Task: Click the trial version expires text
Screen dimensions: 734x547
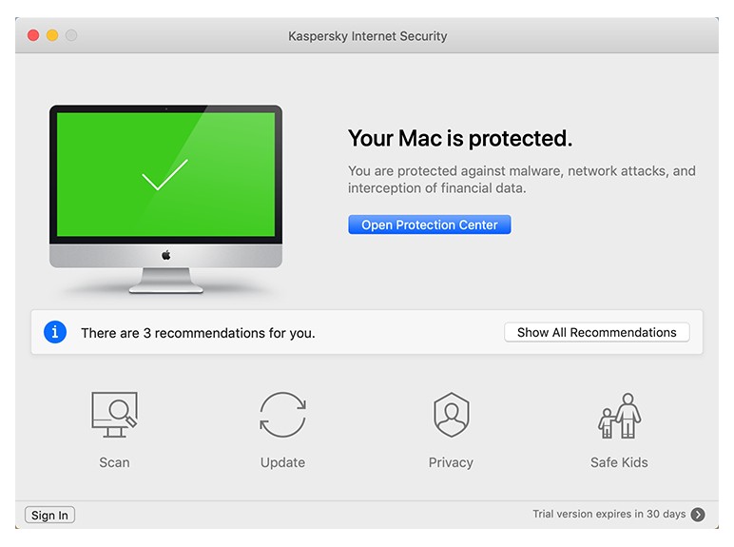Action: pos(608,515)
